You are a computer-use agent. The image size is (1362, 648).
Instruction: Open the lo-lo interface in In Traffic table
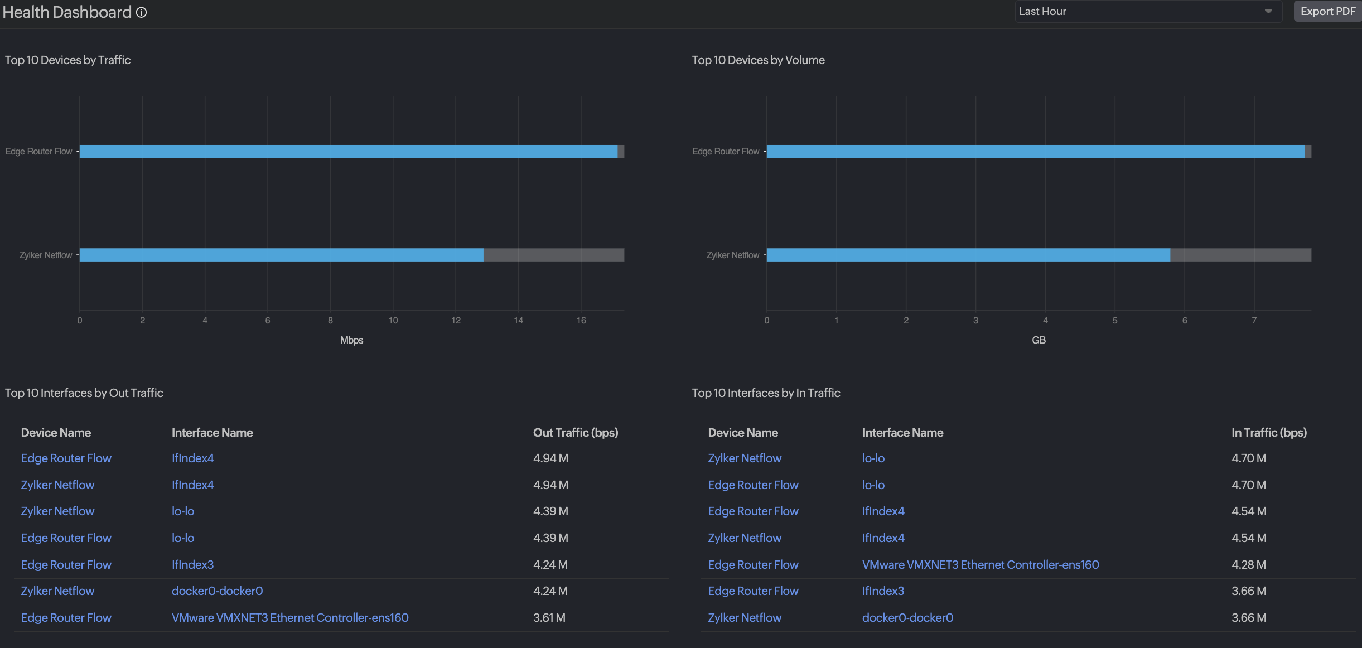873,458
